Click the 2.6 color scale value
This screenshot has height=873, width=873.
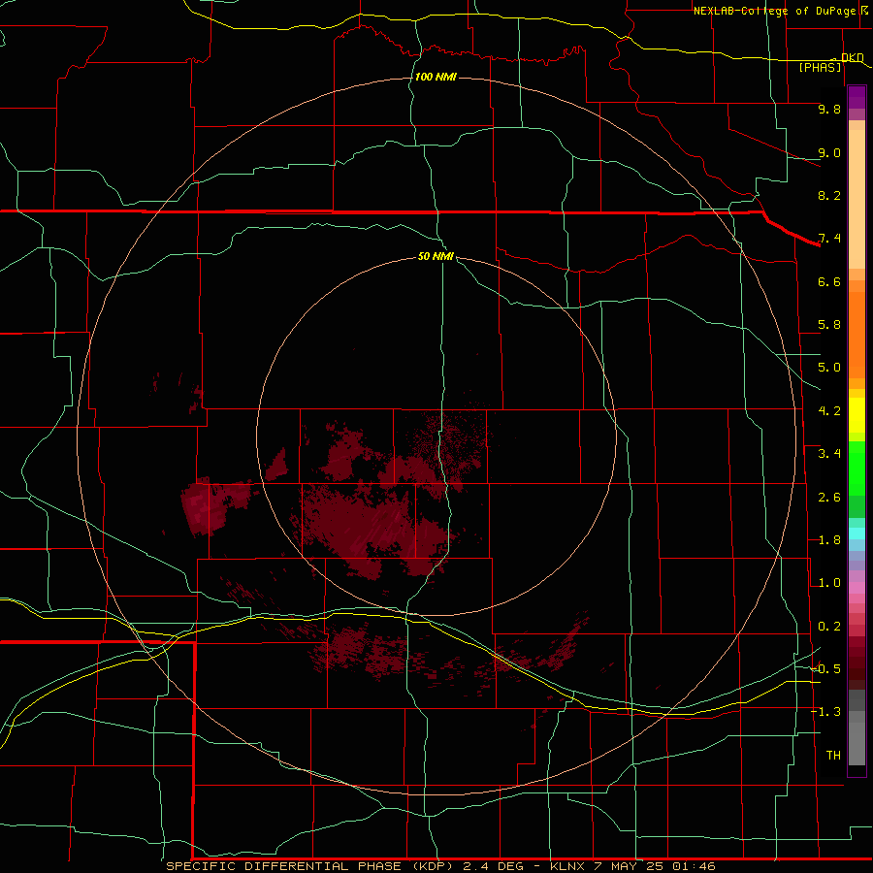(829, 498)
